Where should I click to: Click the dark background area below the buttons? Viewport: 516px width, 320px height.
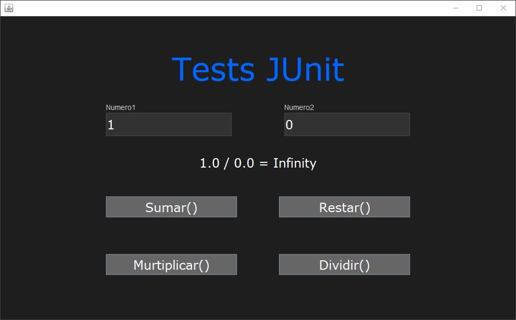tap(258, 296)
